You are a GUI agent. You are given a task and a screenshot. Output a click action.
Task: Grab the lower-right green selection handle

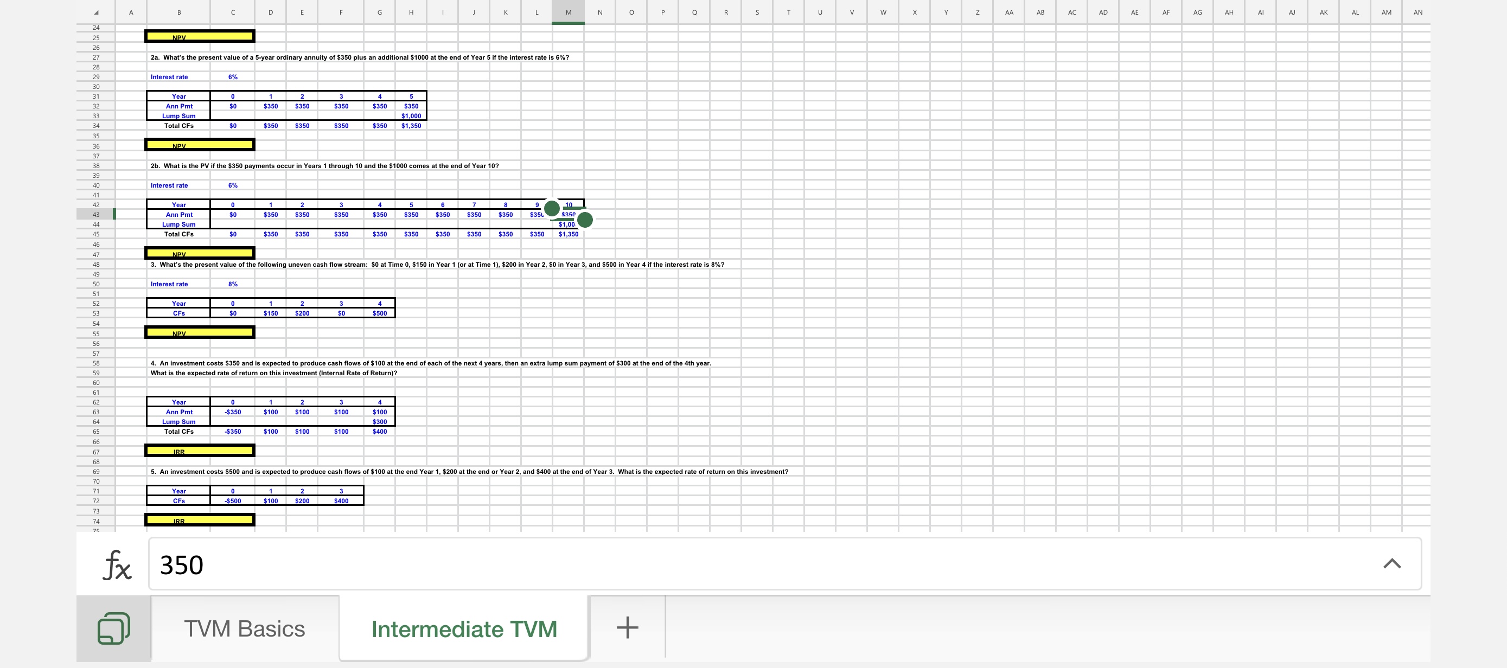click(584, 220)
